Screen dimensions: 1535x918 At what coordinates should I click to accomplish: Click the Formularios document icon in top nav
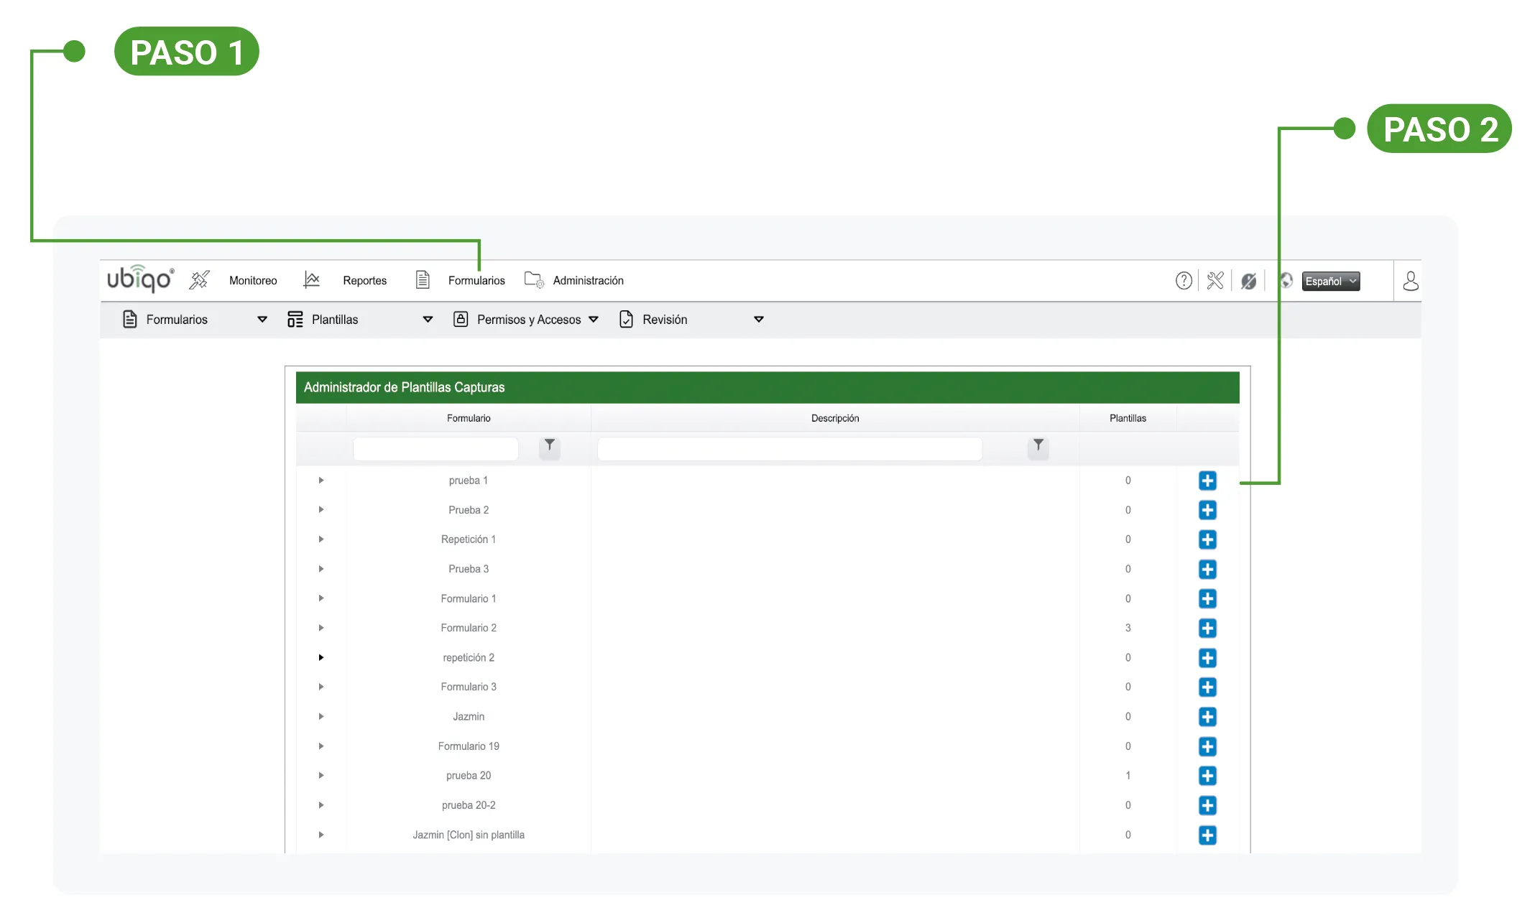(x=423, y=280)
